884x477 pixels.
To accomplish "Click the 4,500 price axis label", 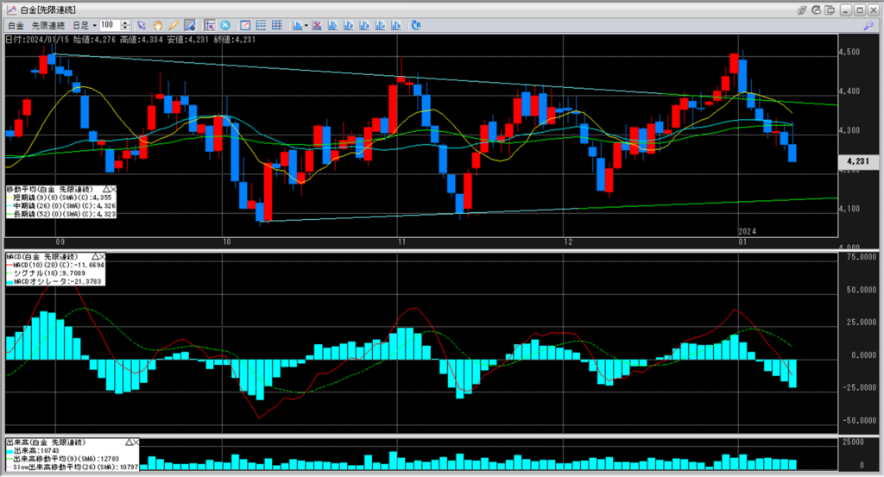I will pyautogui.click(x=849, y=52).
